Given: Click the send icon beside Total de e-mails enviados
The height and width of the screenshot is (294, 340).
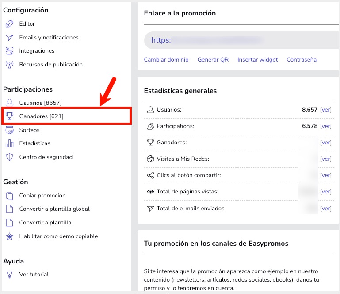Looking at the screenshot, I should 150,209.
